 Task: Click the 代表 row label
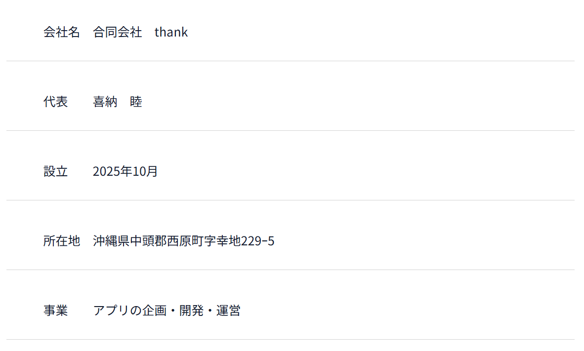point(55,102)
